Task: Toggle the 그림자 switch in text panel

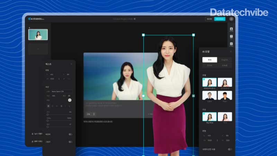Action: pos(70,142)
